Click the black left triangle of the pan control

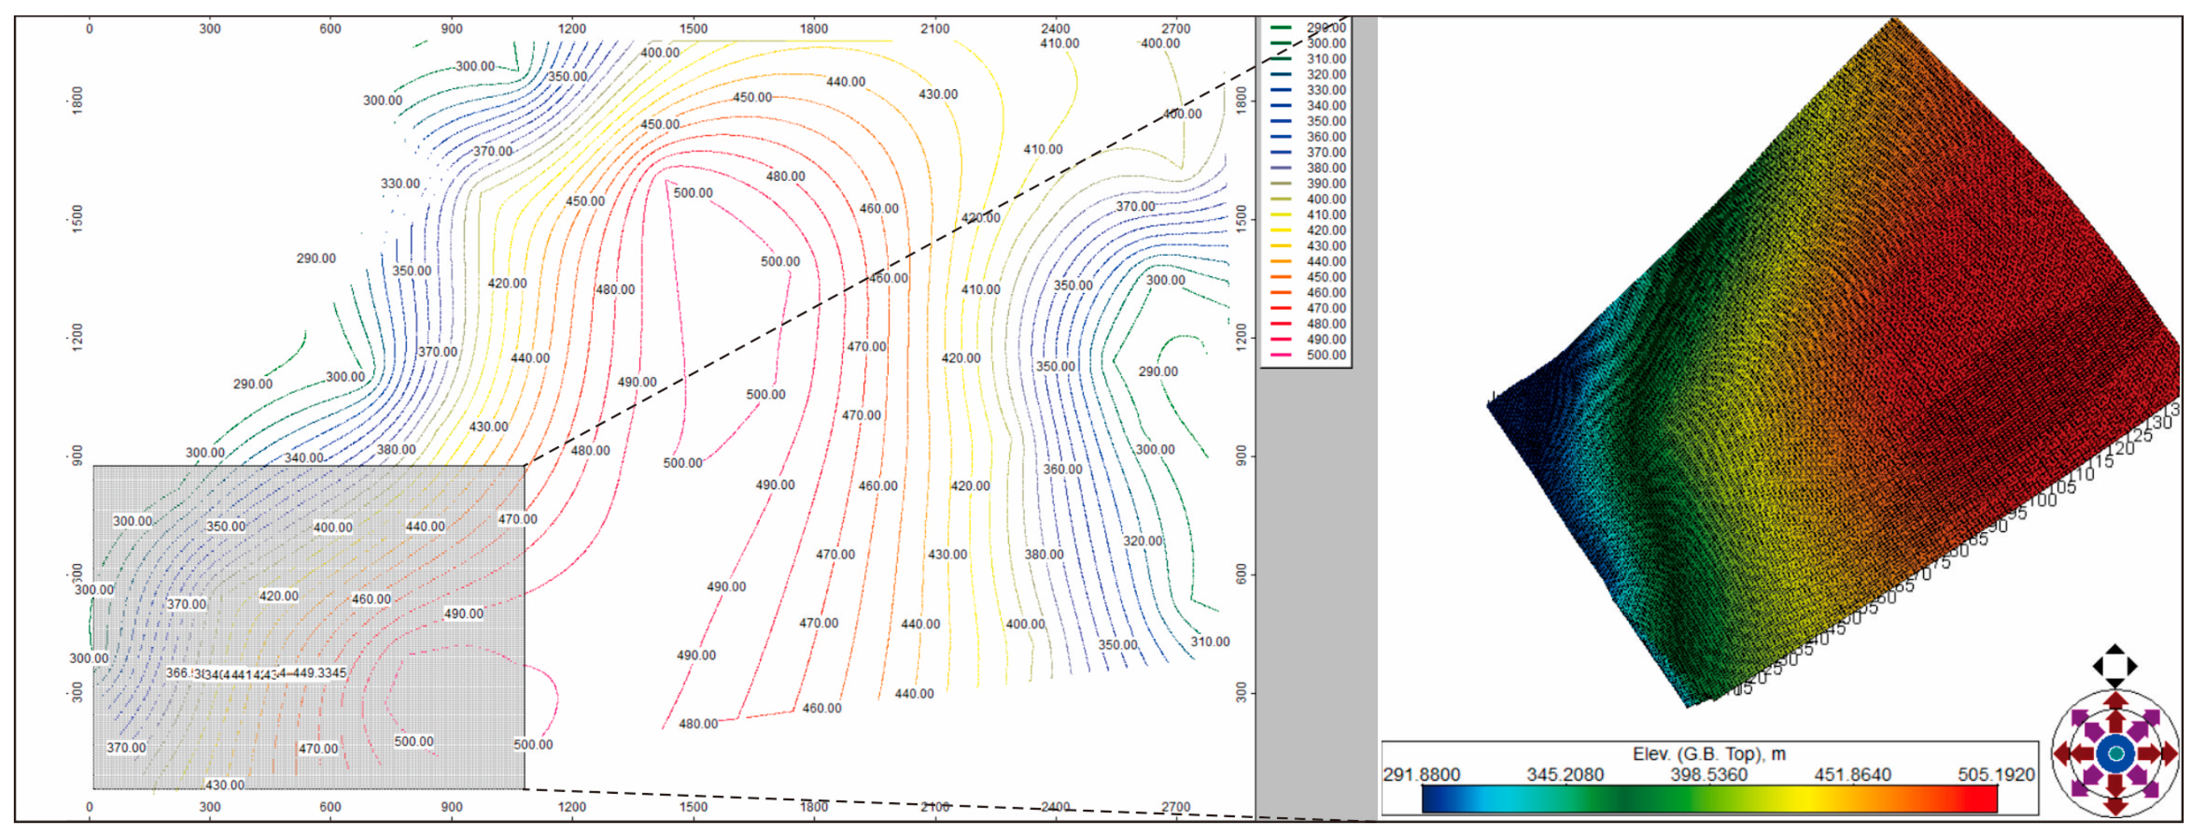click(2099, 666)
